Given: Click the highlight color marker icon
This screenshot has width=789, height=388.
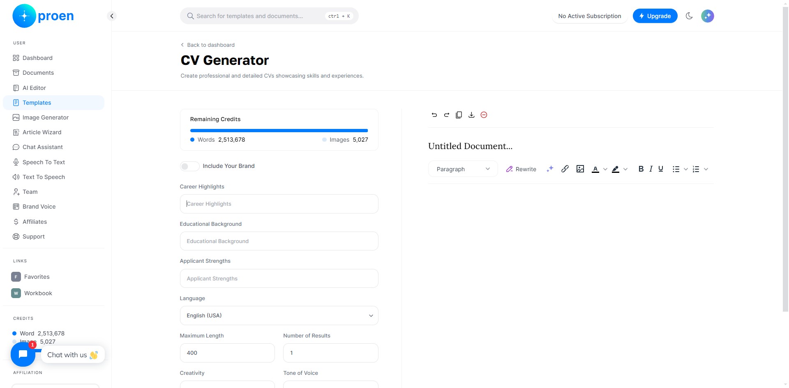Looking at the screenshot, I should 616,169.
